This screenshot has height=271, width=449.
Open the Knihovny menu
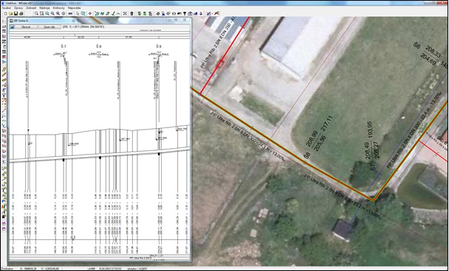pyautogui.click(x=58, y=7)
